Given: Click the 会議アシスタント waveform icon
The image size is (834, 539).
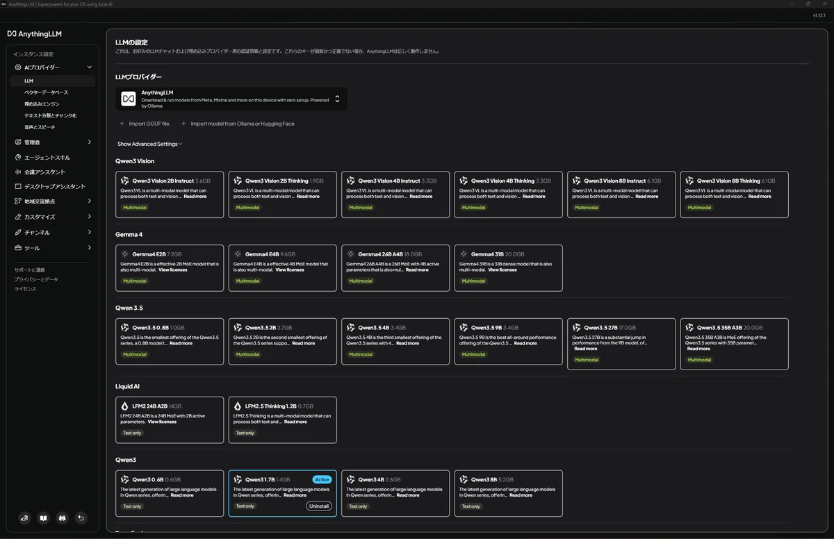Looking at the screenshot, I should (18, 172).
